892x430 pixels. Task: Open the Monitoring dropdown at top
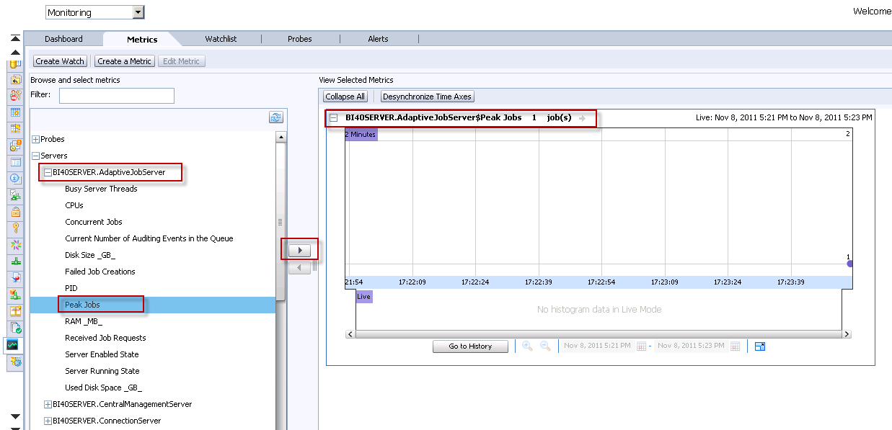[138, 12]
